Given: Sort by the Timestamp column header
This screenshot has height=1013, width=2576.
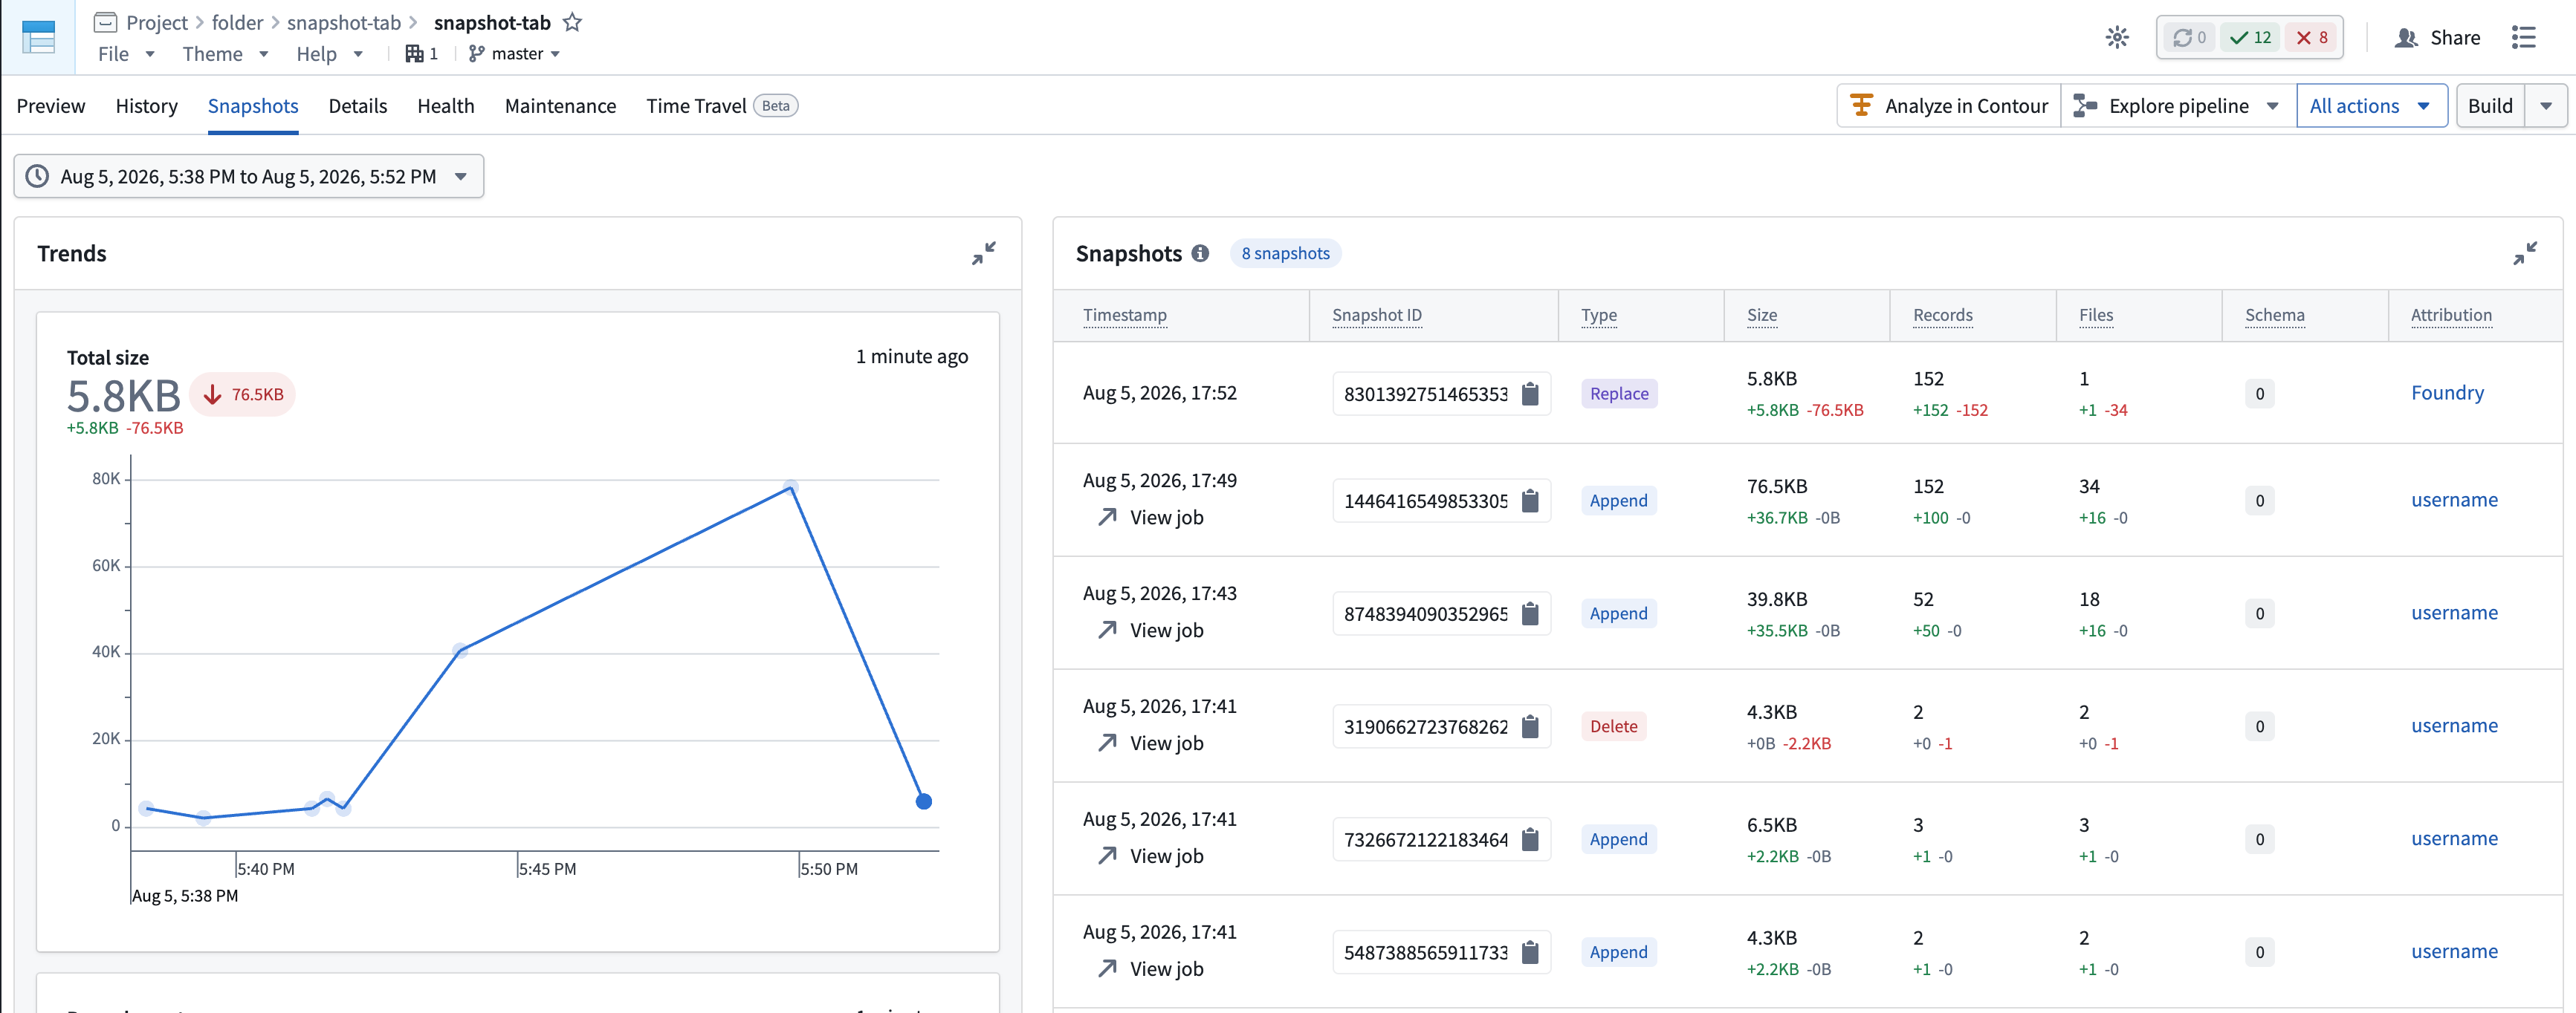Looking at the screenshot, I should (x=1125, y=315).
